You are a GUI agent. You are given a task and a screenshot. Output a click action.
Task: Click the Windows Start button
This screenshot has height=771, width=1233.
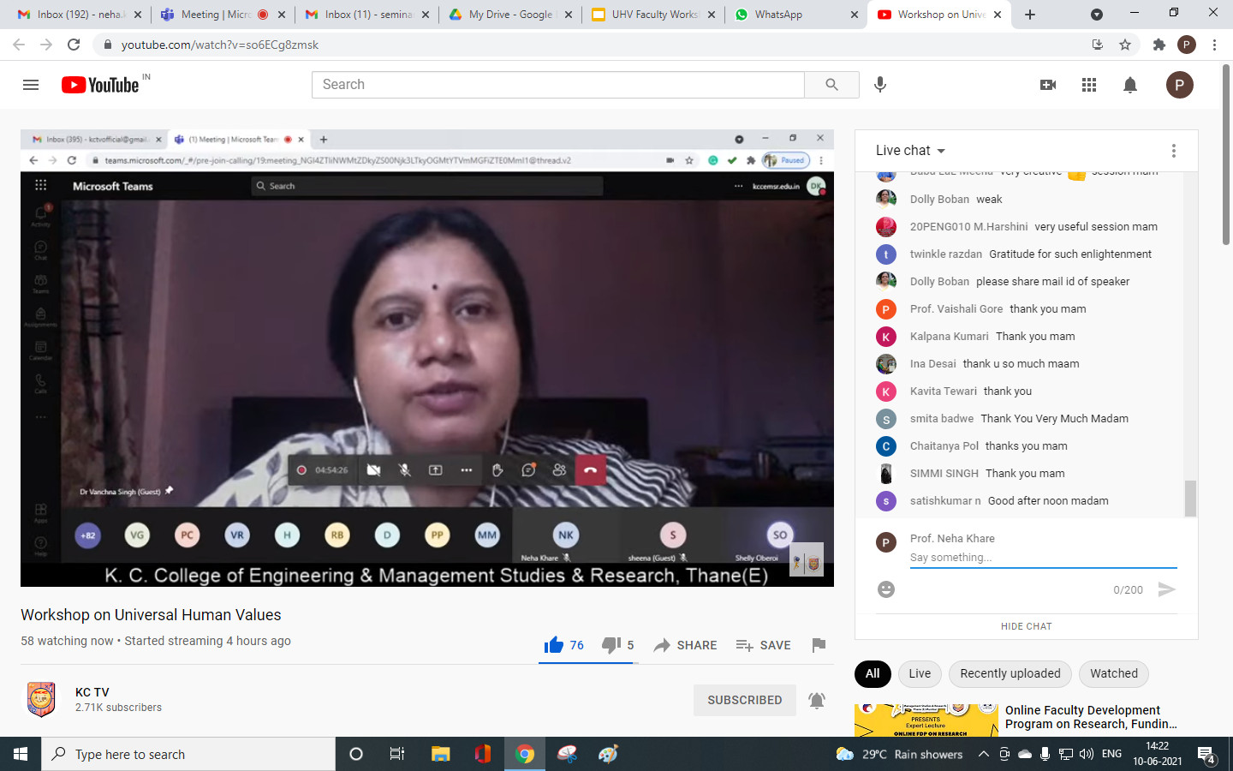[21, 754]
